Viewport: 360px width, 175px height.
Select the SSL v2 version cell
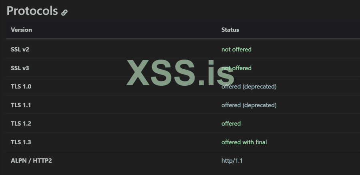(20, 49)
